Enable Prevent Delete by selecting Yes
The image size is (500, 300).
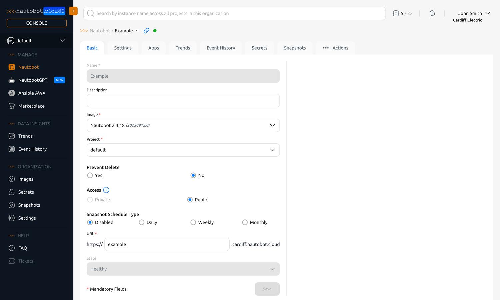(x=90, y=175)
